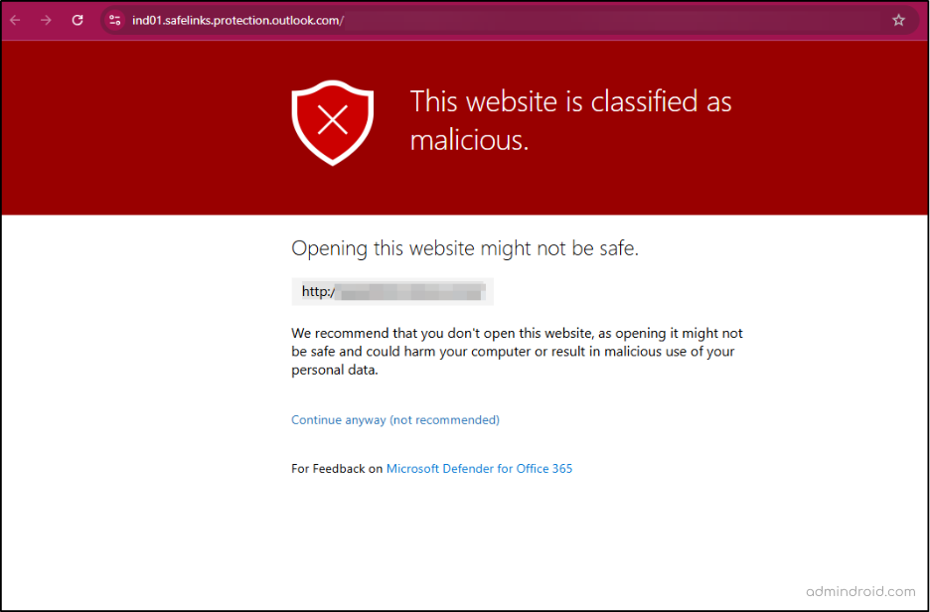This screenshot has width=930, height=612.
Task: Click 'Opening this website might not be safe' text
Action: [x=465, y=247]
